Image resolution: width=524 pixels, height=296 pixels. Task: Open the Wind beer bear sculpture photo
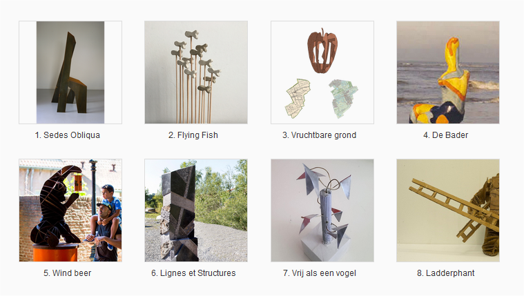pos(70,210)
